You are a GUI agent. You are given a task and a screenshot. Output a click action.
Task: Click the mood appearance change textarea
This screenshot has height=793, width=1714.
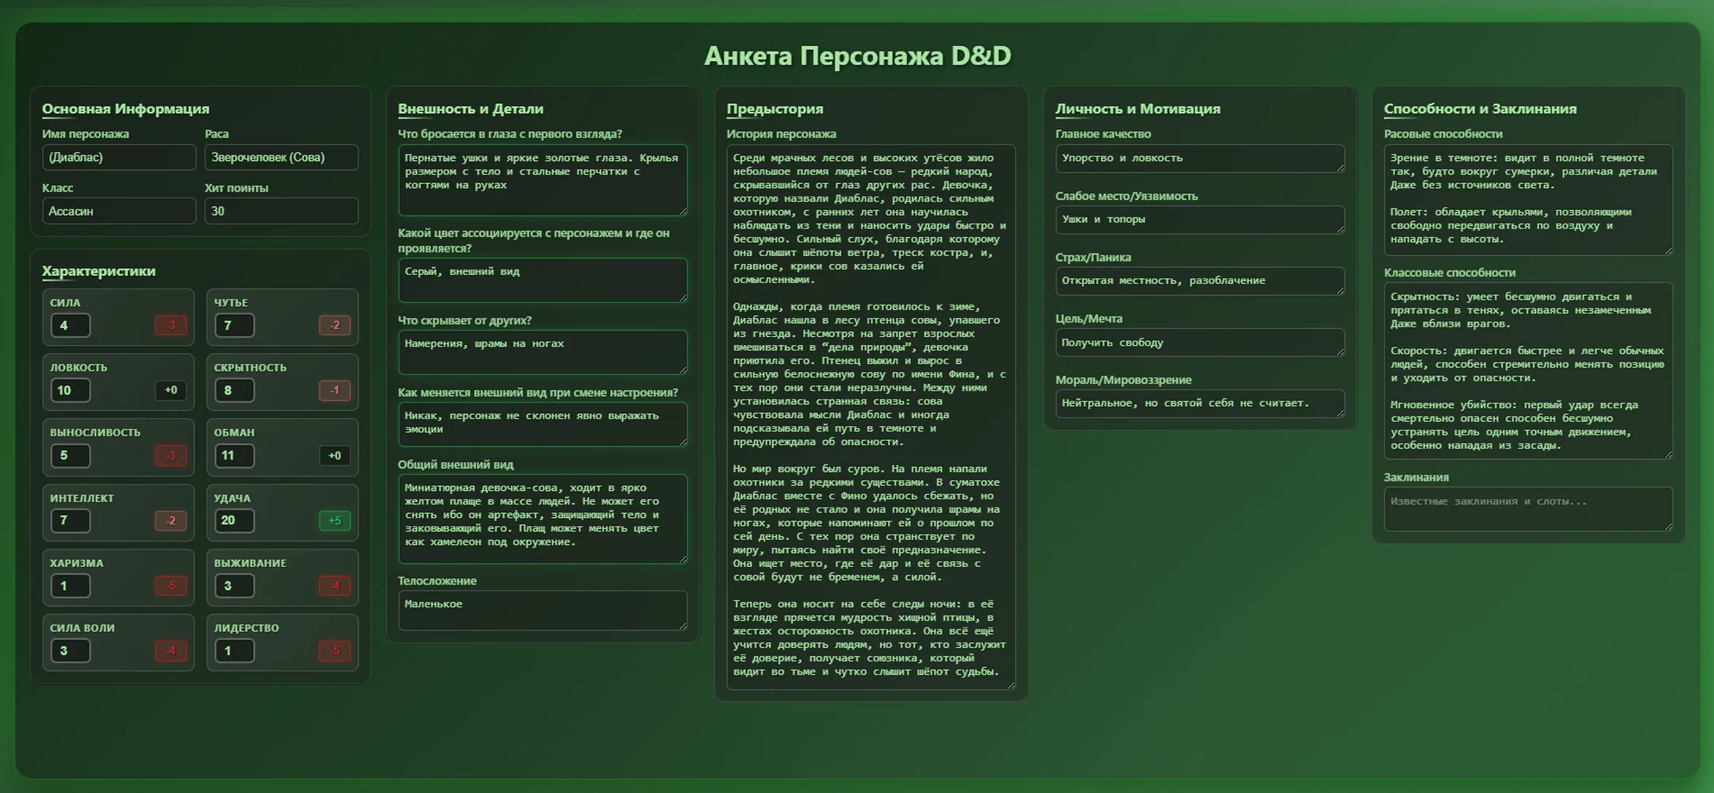click(543, 424)
